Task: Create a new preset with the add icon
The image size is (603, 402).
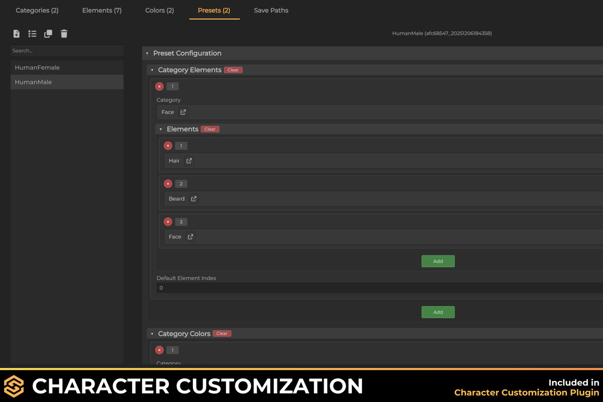Action: pos(16,34)
